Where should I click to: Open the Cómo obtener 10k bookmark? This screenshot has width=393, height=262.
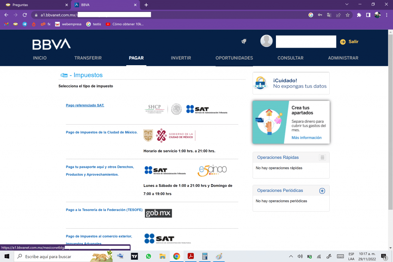coord(125,24)
